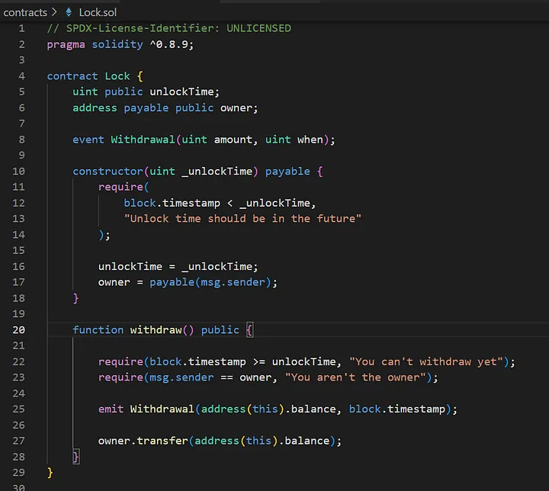Click payable(msg.sender) on line 17
This screenshot has width=549, height=491.
tap(213, 282)
